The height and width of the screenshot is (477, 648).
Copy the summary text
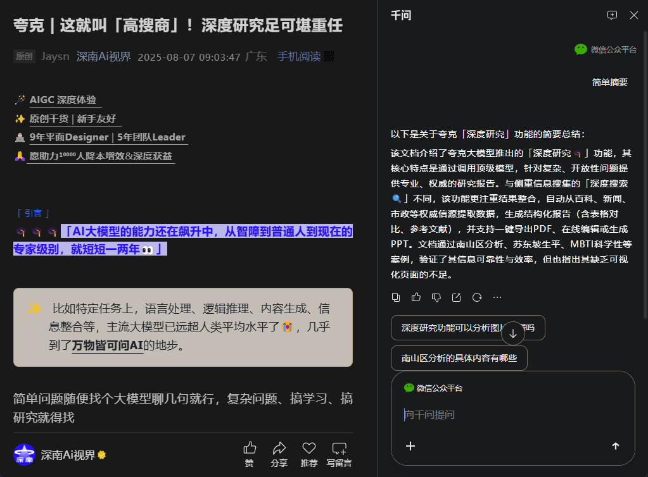[396, 297]
